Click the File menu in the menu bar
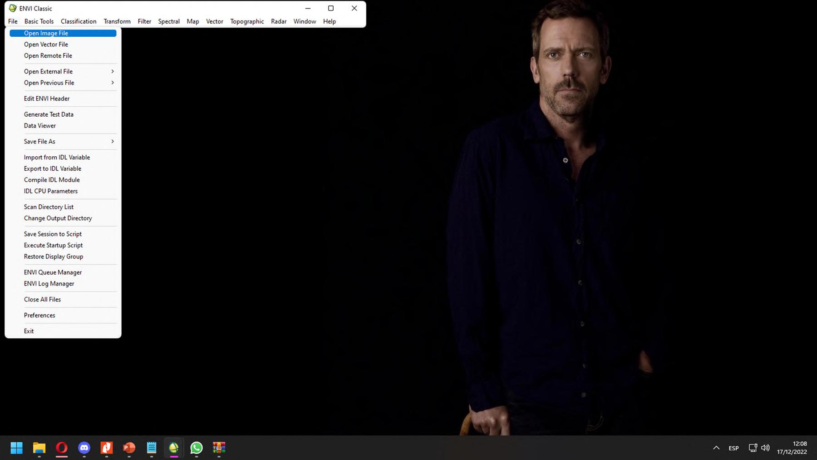The height and width of the screenshot is (460, 817). [13, 21]
